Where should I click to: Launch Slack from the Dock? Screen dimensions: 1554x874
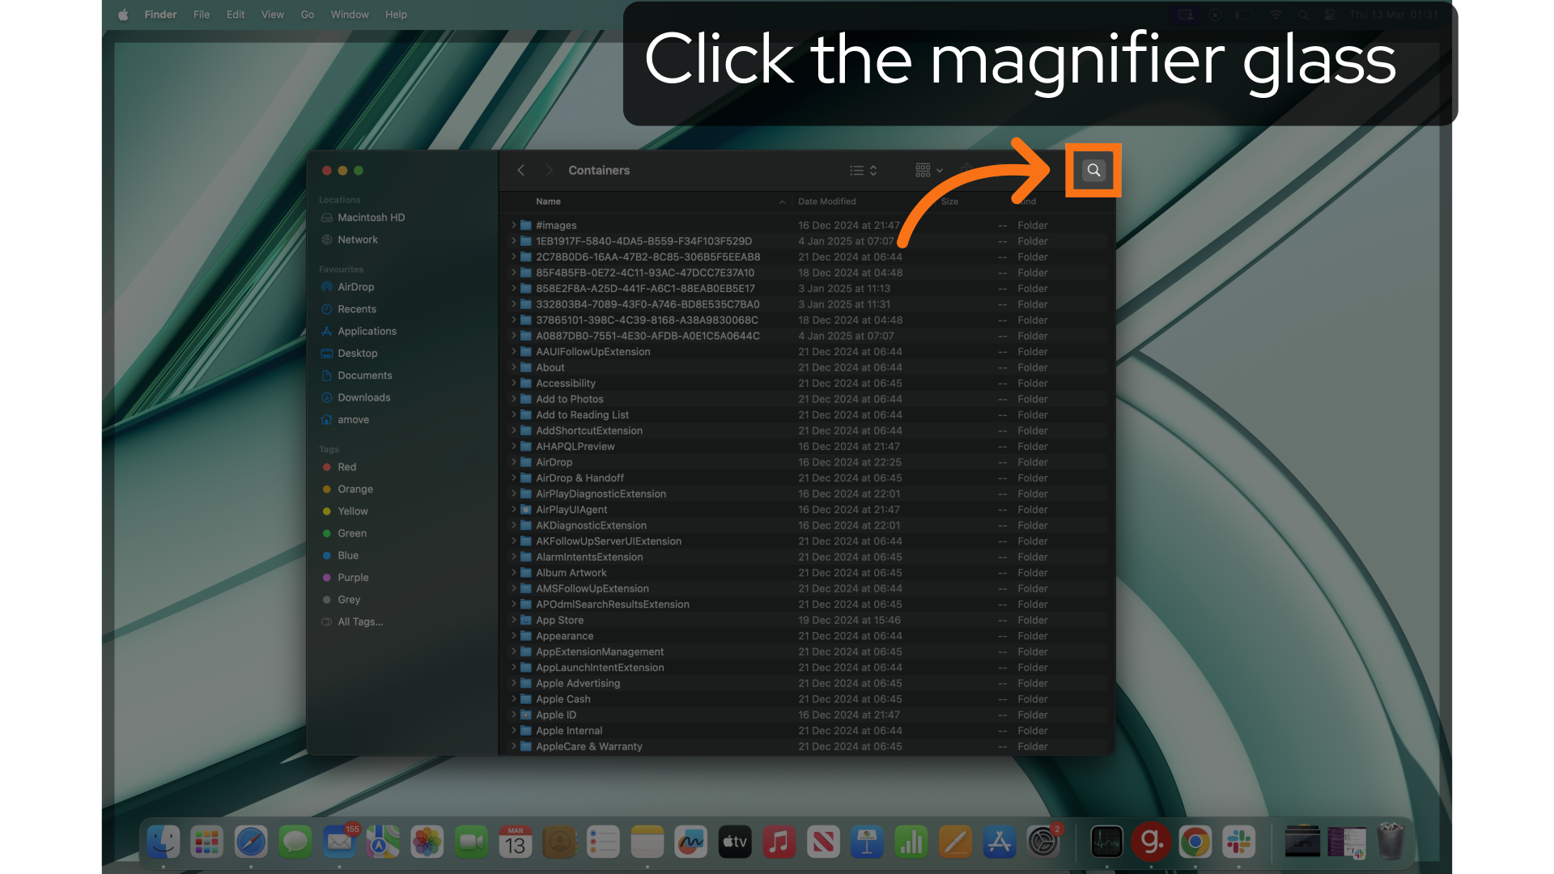[1238, 842]
